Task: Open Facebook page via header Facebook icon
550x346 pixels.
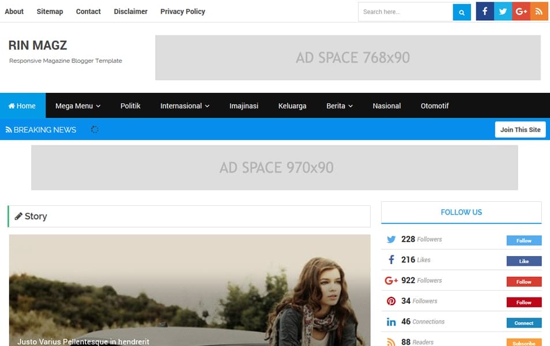Action: click(x=484, y=11)
